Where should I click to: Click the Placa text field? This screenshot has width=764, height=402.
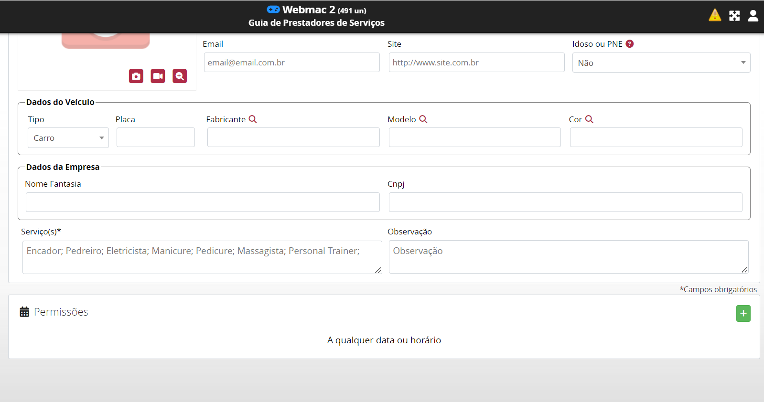(156, 138)
